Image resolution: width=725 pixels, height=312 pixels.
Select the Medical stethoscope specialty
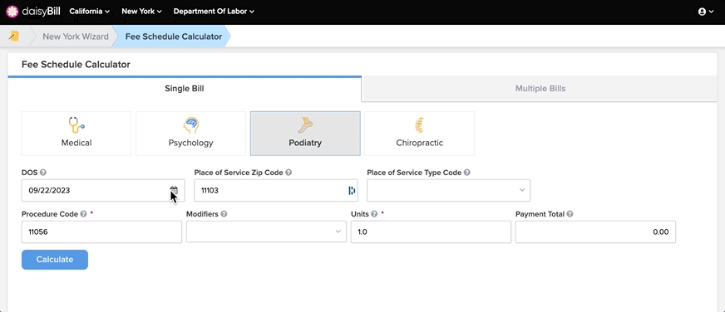tap(76, 134)
